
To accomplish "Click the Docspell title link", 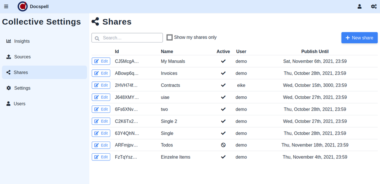I will tap(39, 6).
